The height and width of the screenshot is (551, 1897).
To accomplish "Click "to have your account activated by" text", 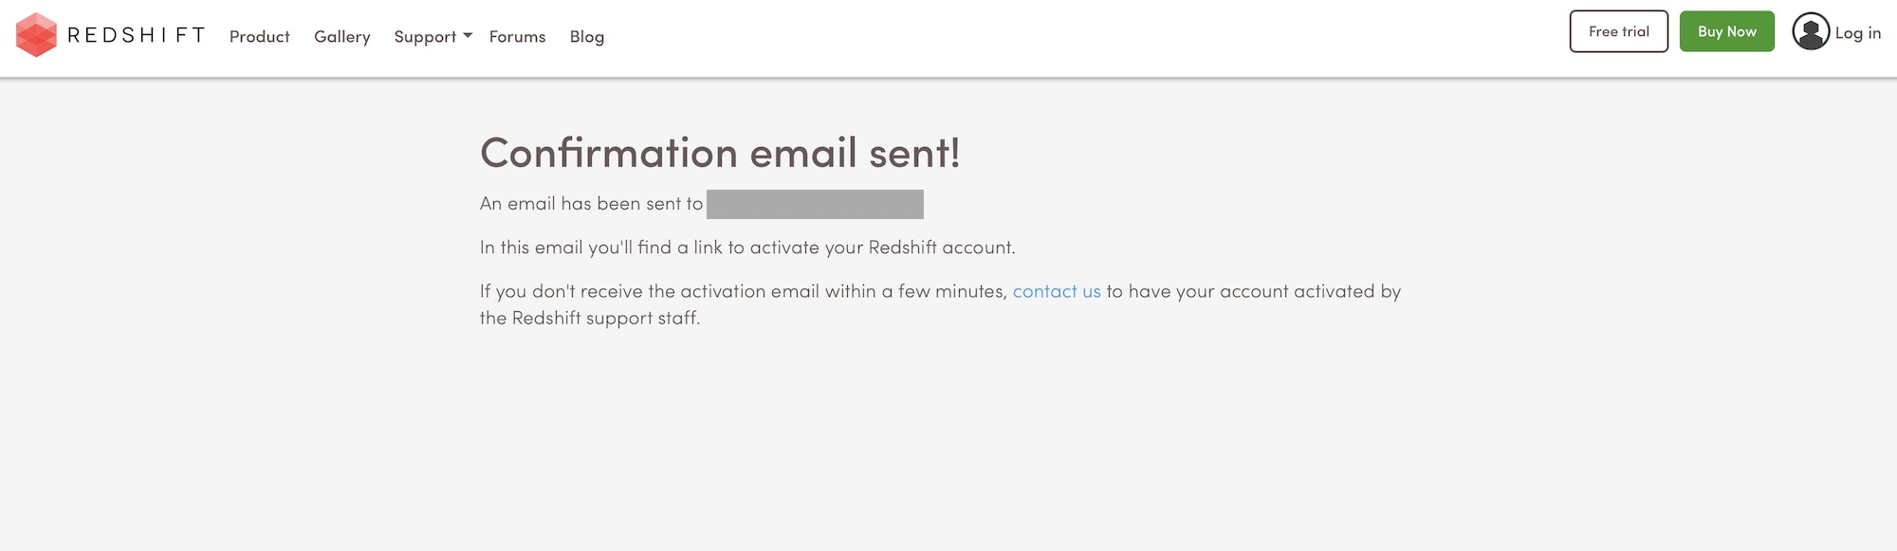I will (x=1253, y=291).
